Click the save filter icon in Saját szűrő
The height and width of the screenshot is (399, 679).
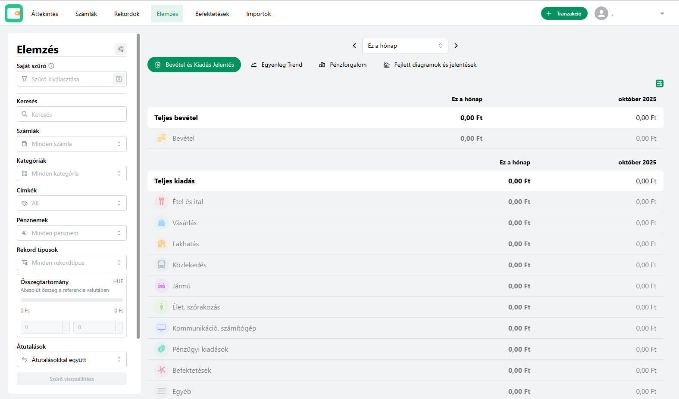pyautogui.click(x=119, y=79)
